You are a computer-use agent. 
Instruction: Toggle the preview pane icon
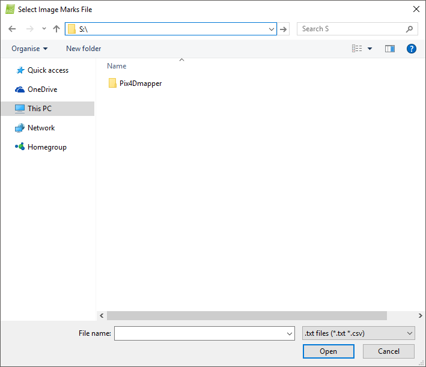pos(389,49)
